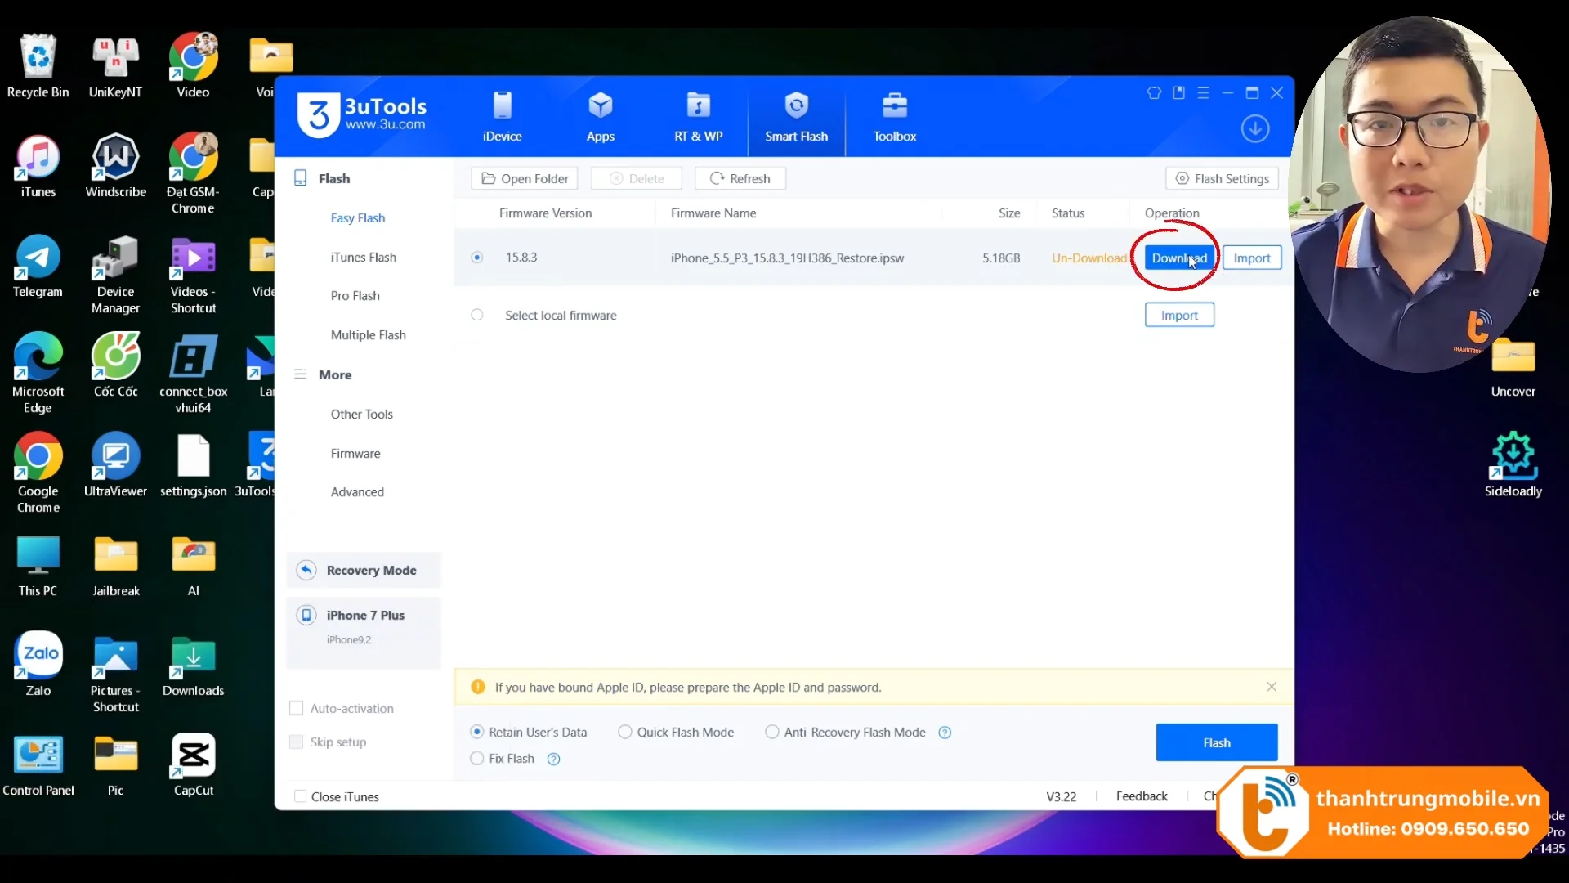The height and width of the screenshot is (883, 1569).
Task: Tick Close iTunes checkbox
Action: point(301,796)
